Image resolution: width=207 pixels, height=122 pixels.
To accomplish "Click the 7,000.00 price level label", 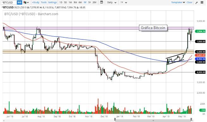I will (200, 41).
